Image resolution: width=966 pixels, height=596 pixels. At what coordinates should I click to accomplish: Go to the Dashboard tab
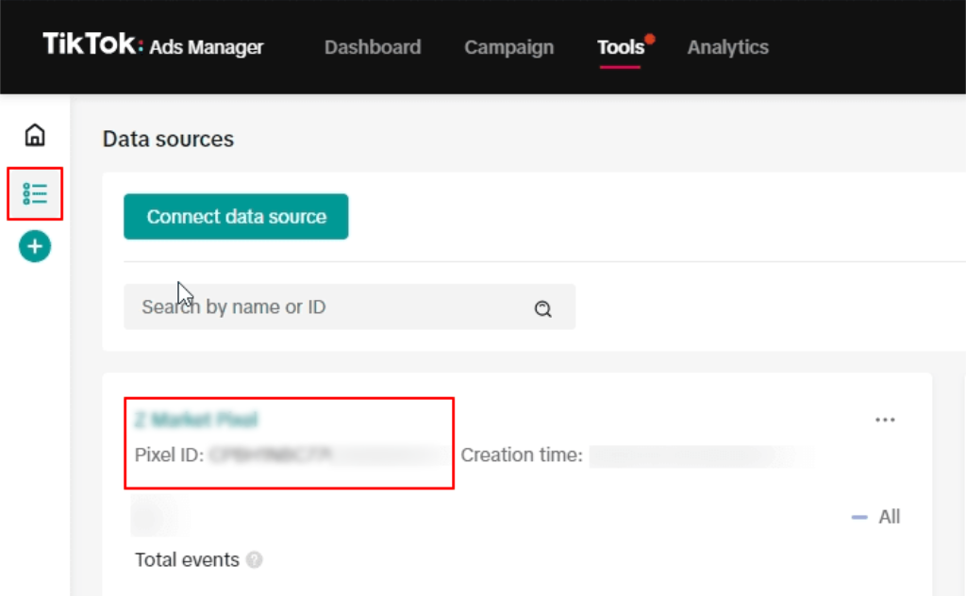coord(373,47)
